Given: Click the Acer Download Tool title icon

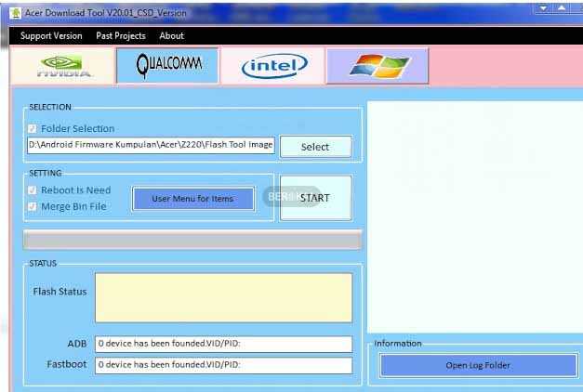Looking at the screenshot, I should 16,13.
